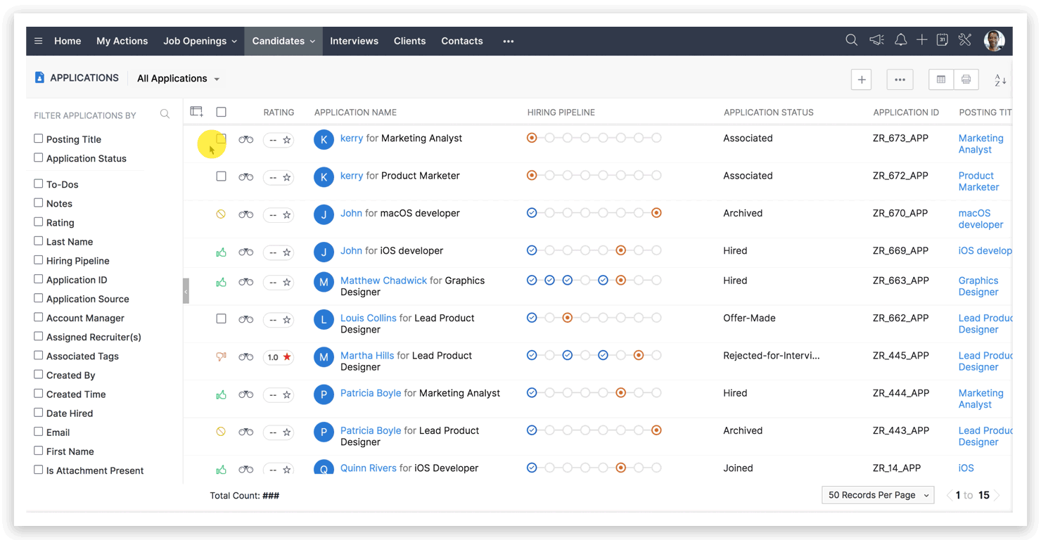
Task: Expand the All Applications view dropdown
Action: click(178, 79)
